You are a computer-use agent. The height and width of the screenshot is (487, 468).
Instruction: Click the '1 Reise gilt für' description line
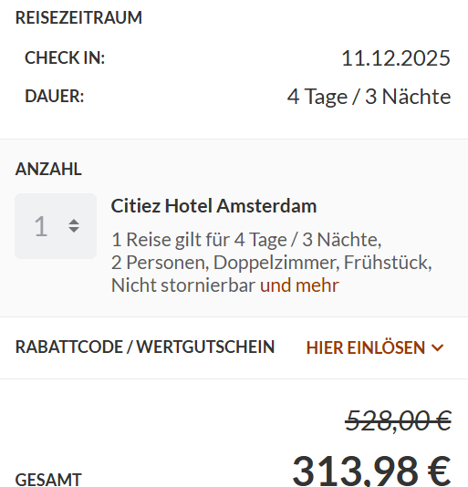point(246,240)
